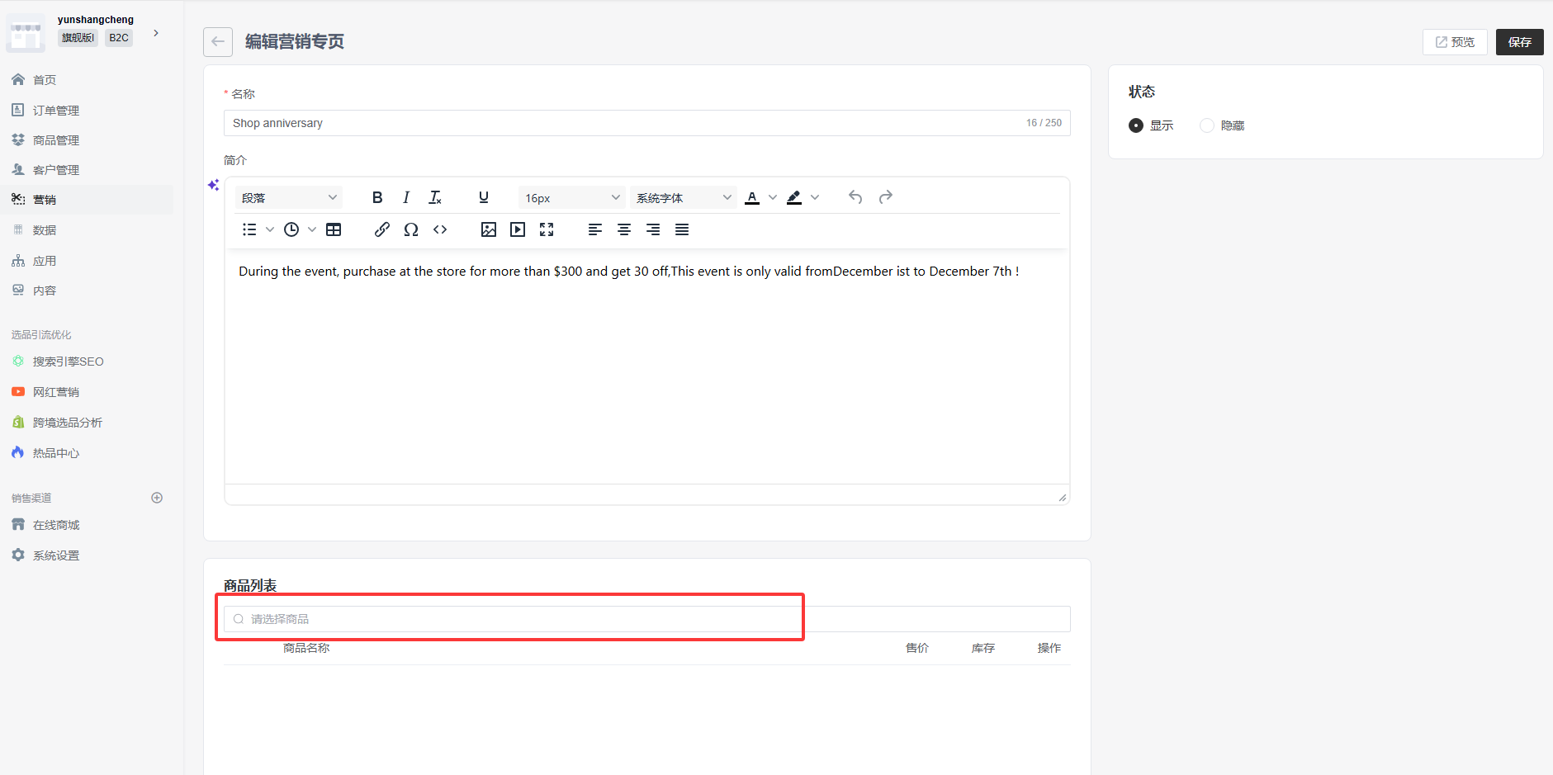Screen dimensions: 1553x775
Task: Insert a table in the editor
Action: (334, 229)
